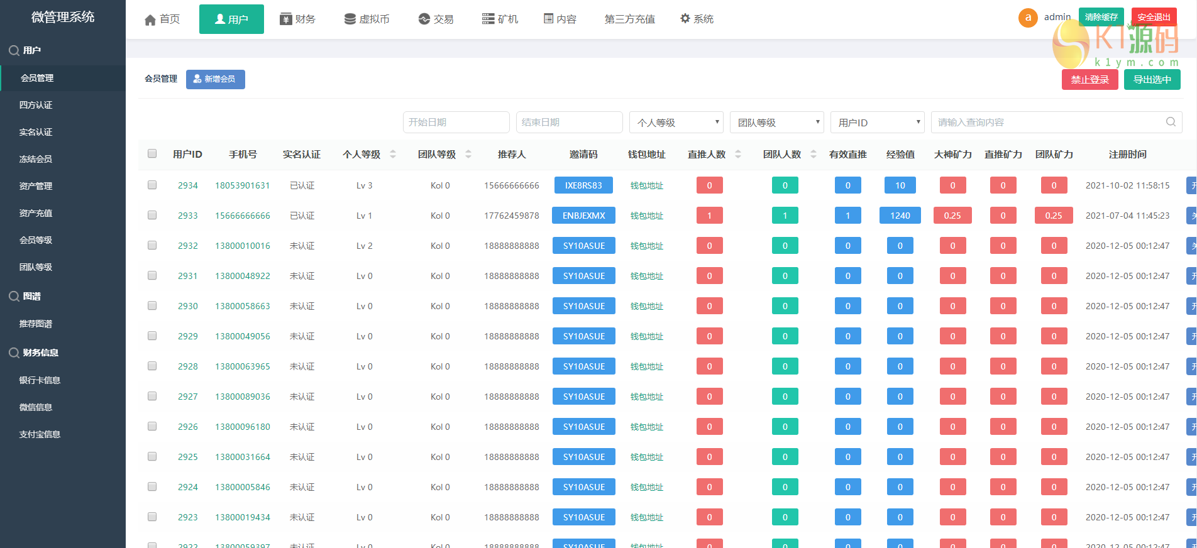Click the exchange icon beside 交易
The height and width of the screenshot is (548, 1197).
[424, 19]
